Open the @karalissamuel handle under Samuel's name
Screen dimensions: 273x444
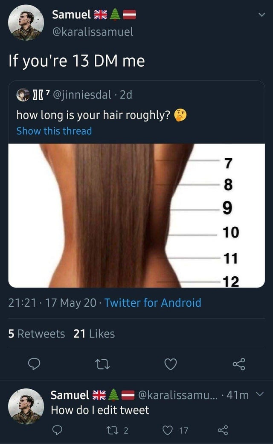[x=93, y=31]
